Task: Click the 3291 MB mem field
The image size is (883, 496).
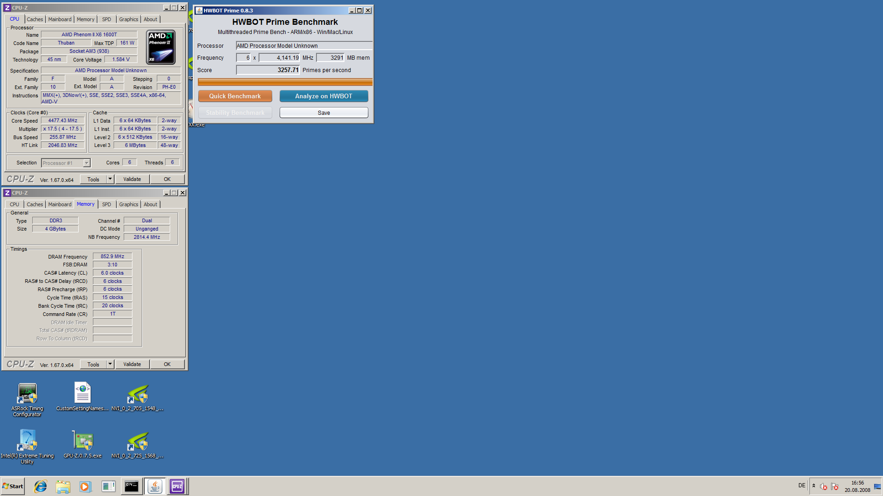Action: point(330,58)
